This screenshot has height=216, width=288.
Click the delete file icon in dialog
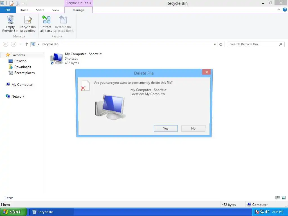pos(85,86)
